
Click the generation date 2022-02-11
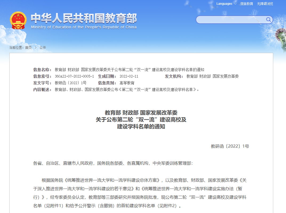click(129, 76)
